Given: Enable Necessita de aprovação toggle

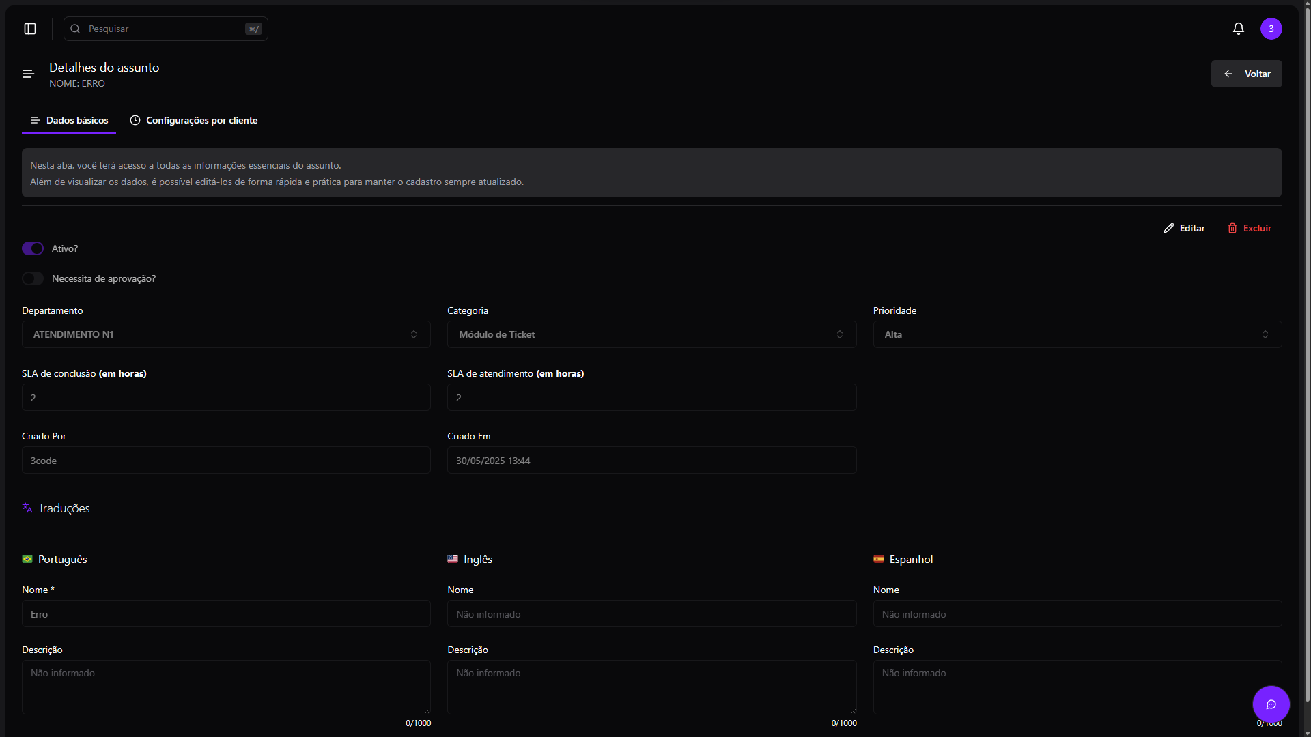Looking at the screenshot, I should coord(33,278).
